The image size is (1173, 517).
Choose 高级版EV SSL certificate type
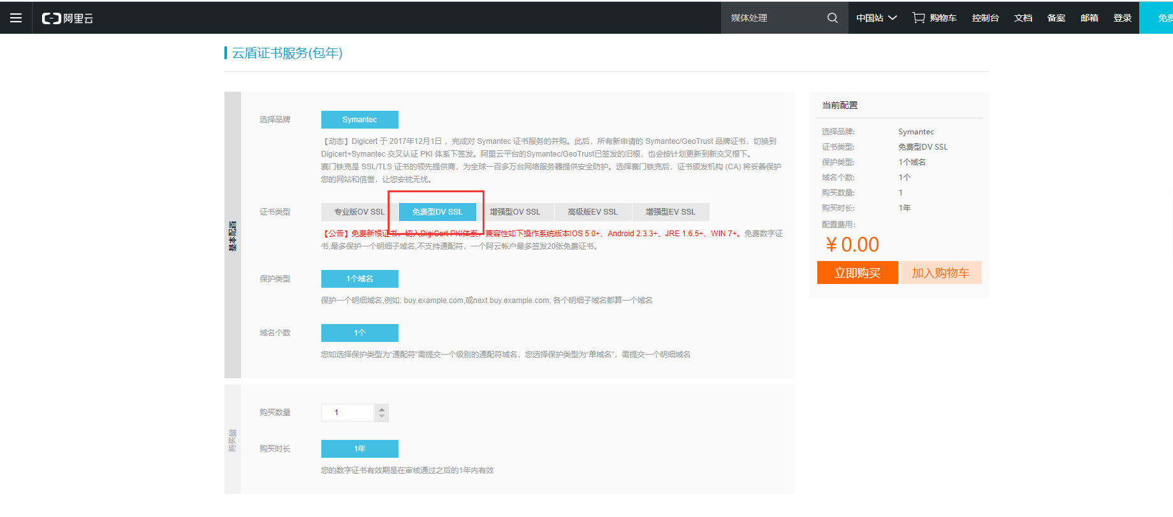point(593,212)
